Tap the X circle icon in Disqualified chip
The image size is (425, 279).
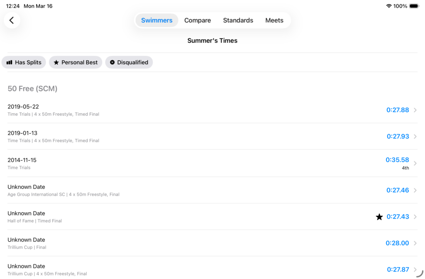112,62
